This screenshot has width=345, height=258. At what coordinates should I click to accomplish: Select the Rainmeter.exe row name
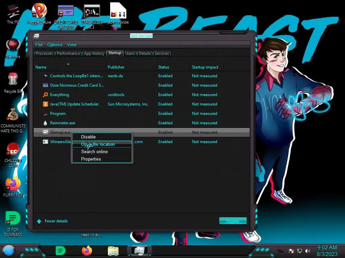[x=62, y=123]
